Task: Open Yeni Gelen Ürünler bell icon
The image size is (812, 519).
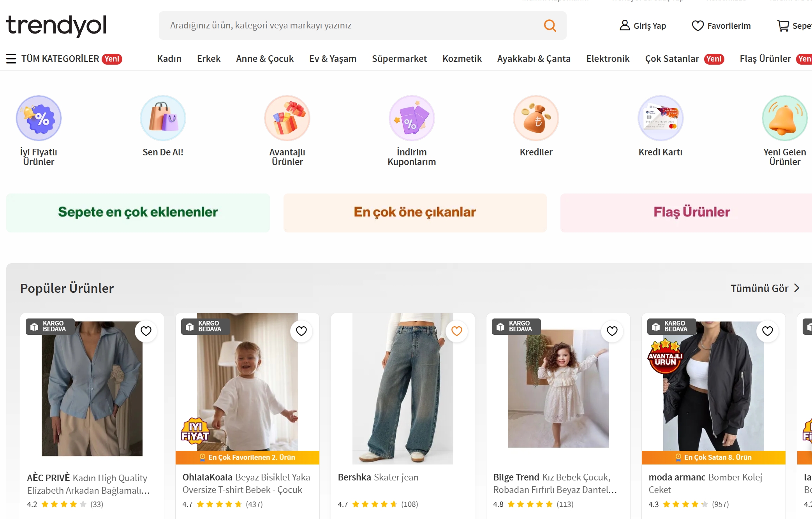Action: click(784, 118)
